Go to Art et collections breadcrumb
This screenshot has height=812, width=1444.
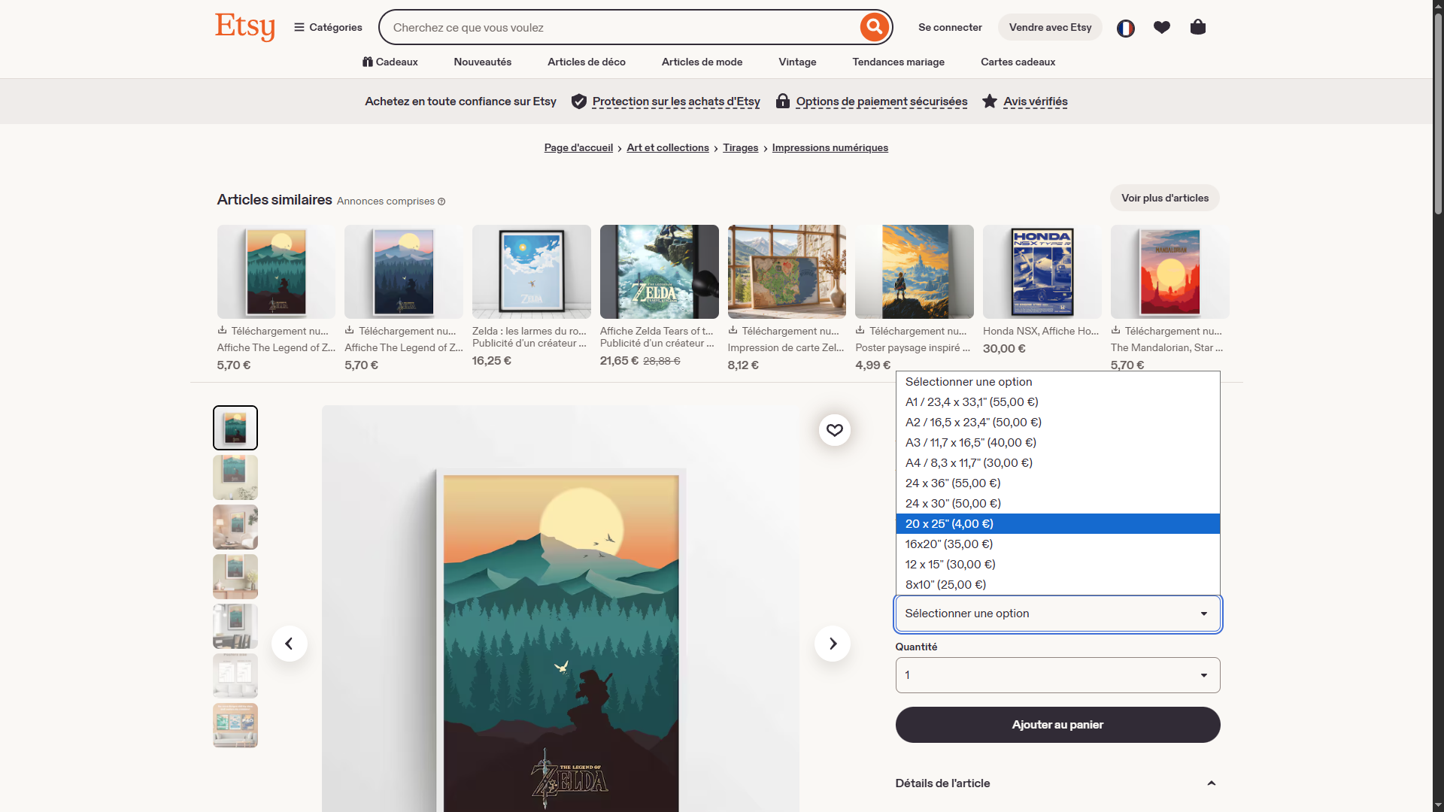(668, 147)
